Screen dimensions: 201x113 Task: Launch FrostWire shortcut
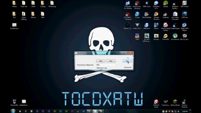(156, 5)
